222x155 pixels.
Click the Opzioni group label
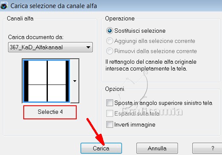114,89
